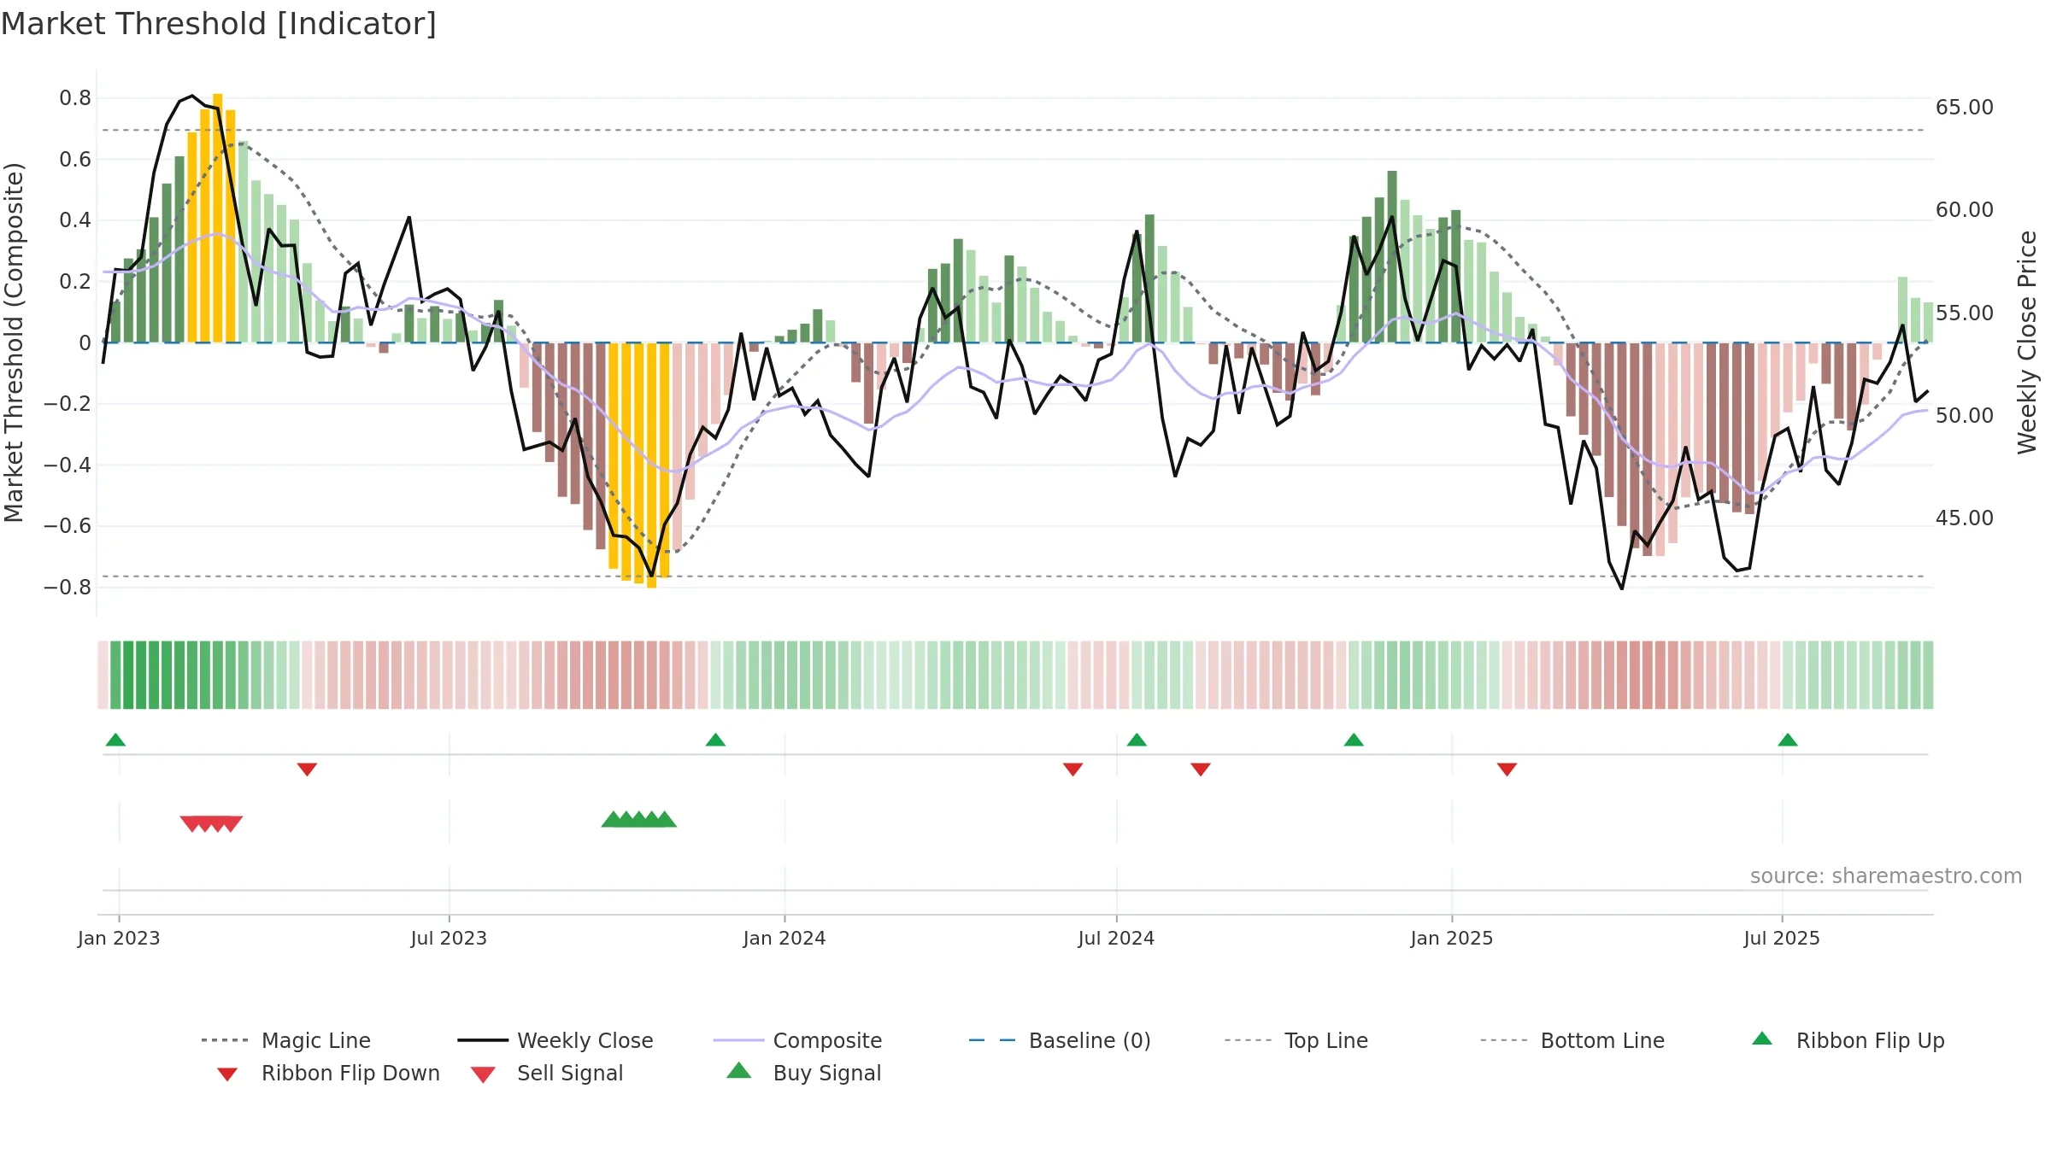Click the ribbon flip up marker at Jan 2023
The width and height of the screenshot is (2051, 1153).
tap(115, 740)
